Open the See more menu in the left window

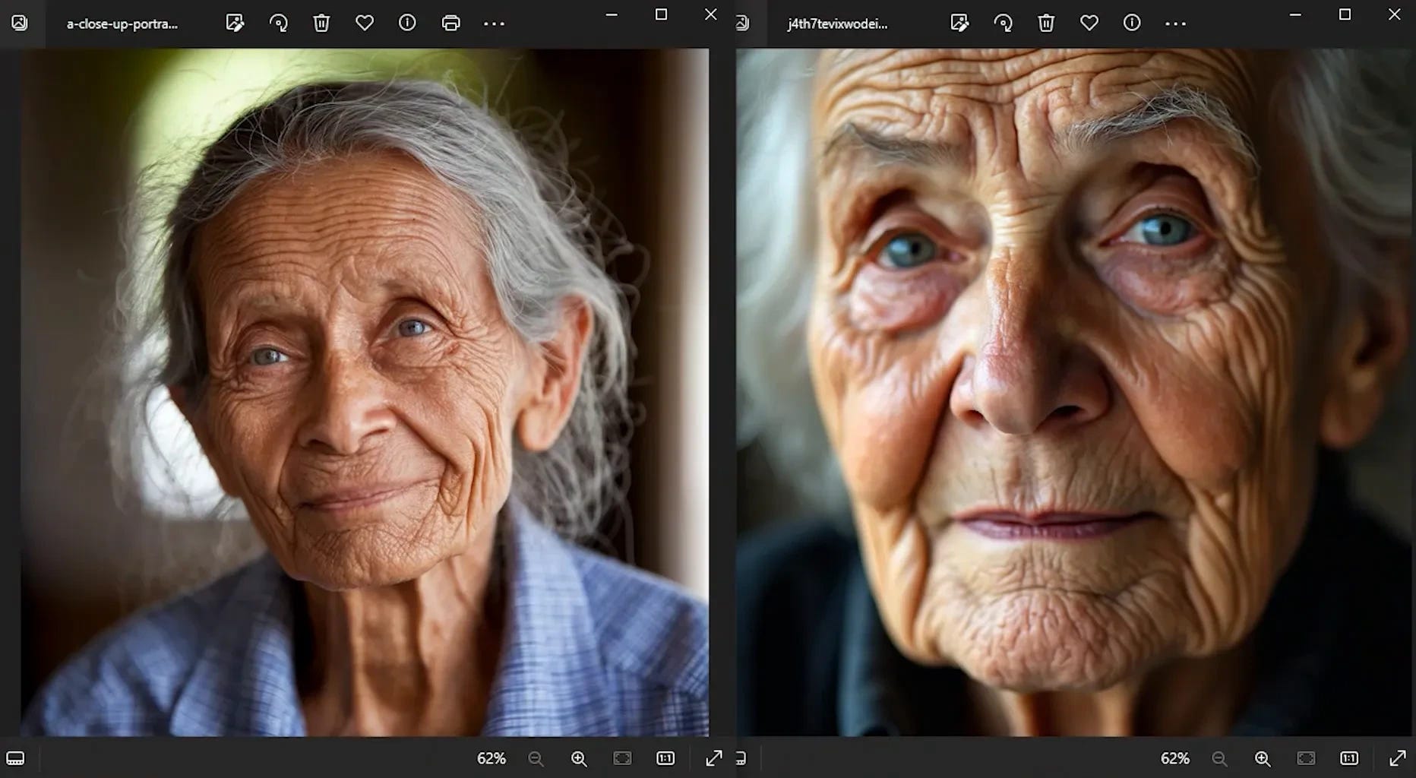(494, 23)
